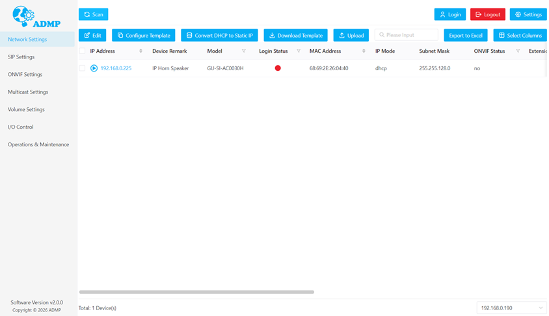
Task: Click the Edit button
Action: click(x=92, y=35)
